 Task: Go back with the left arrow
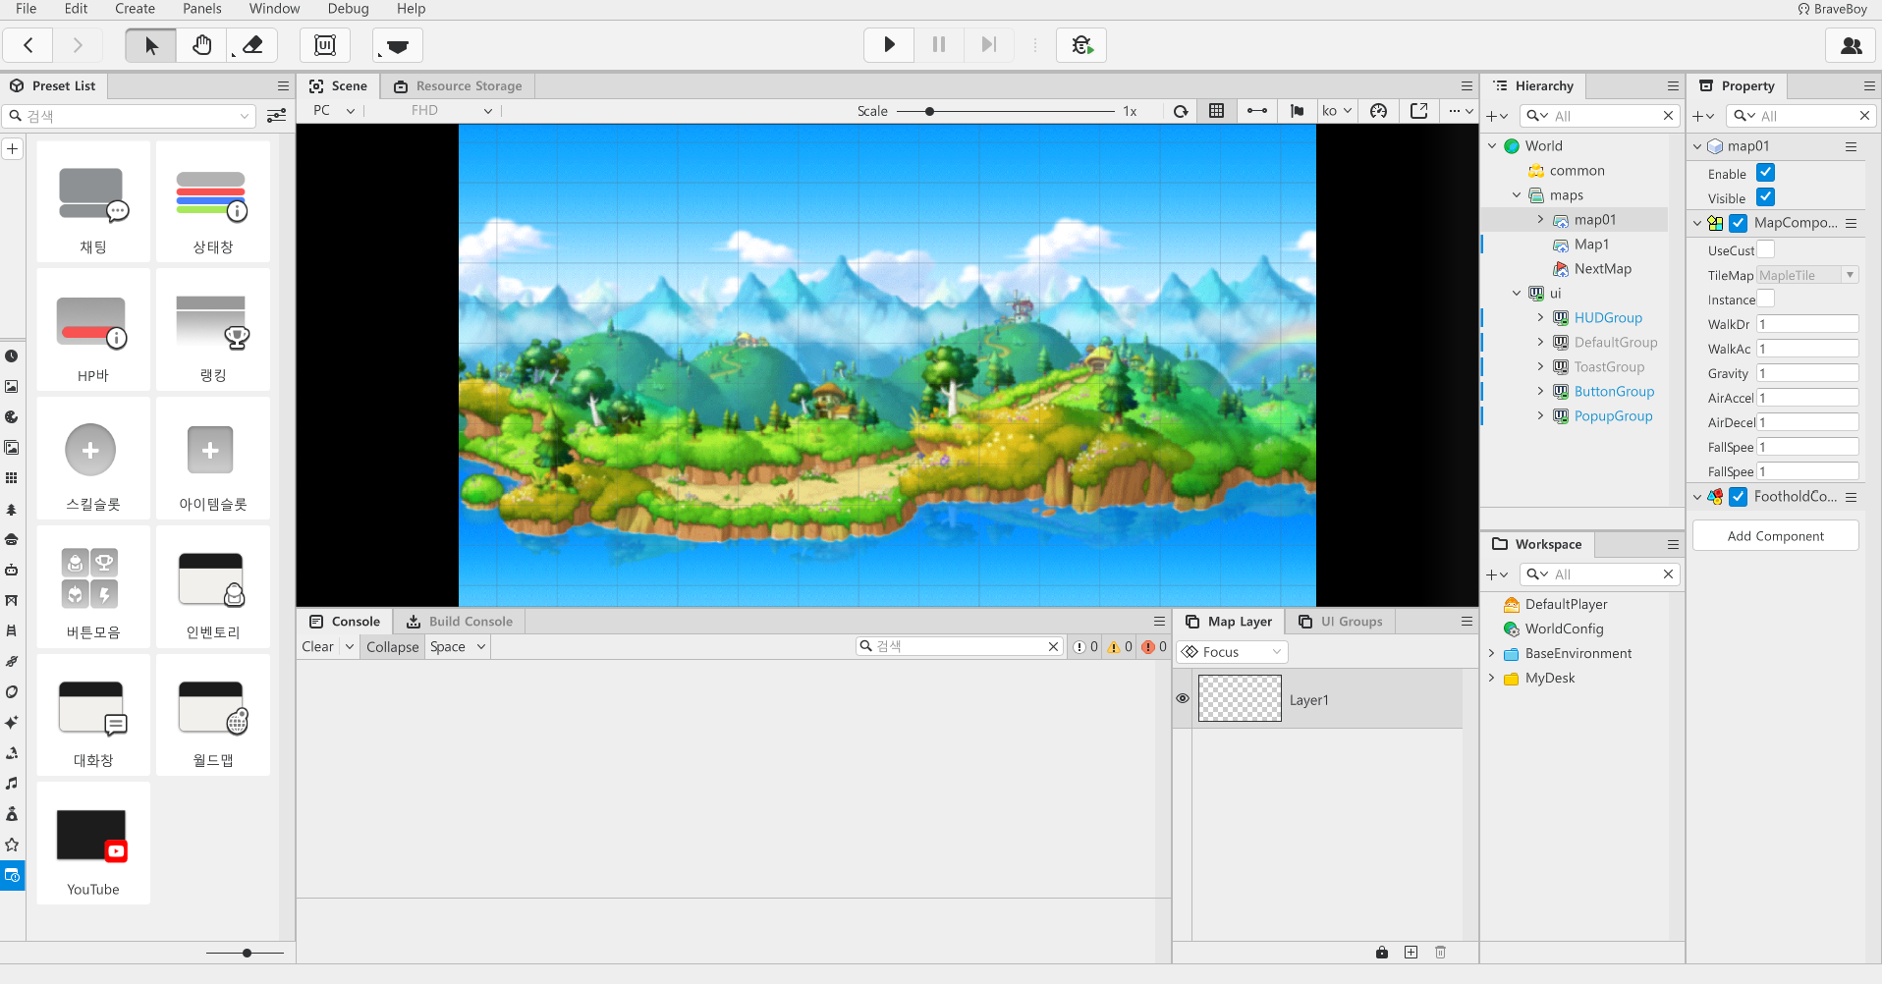click(28, 45)
